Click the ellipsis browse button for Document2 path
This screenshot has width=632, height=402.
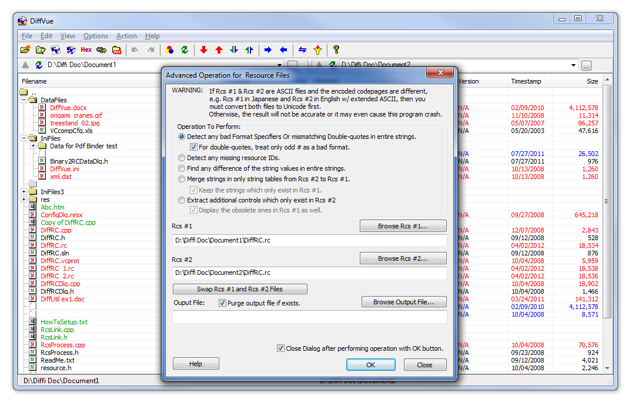pyautogui.click(x=587, y=65)
